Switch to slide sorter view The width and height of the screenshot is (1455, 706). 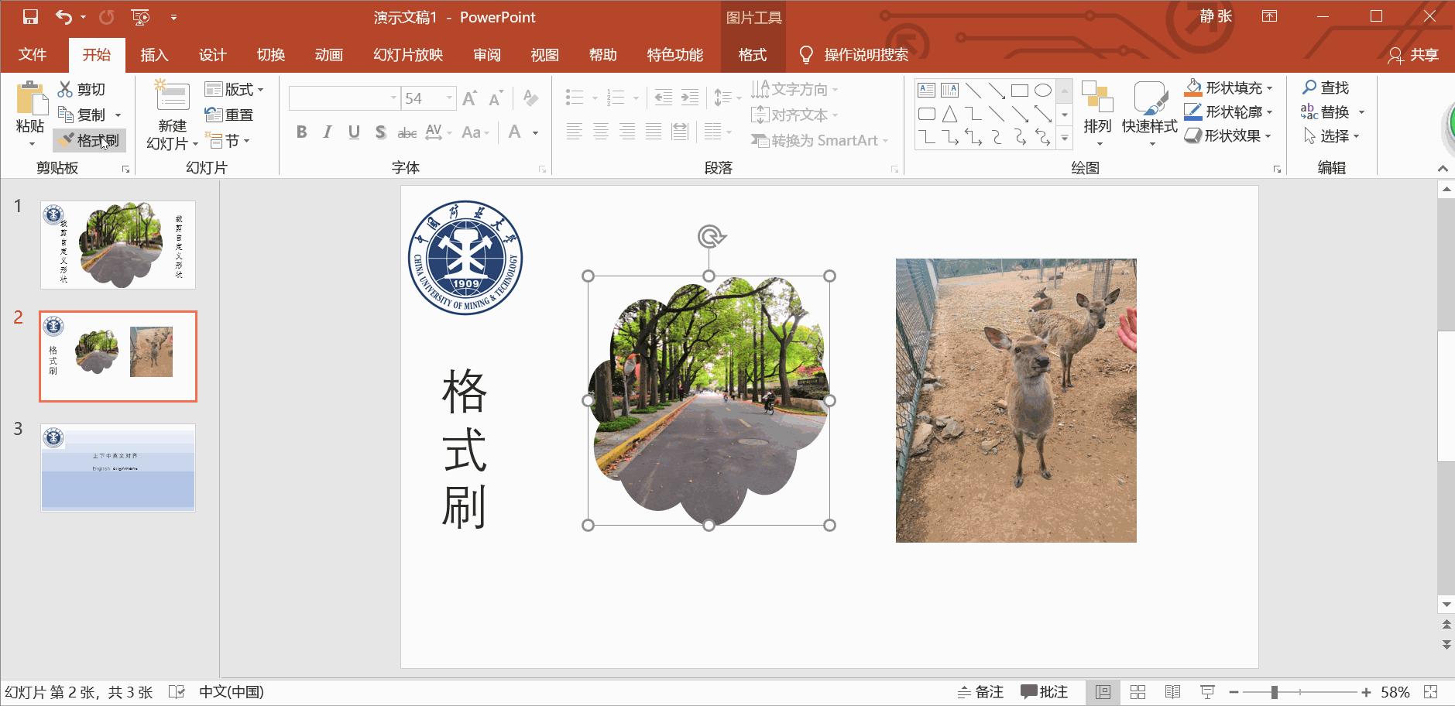click(1138, 692)
